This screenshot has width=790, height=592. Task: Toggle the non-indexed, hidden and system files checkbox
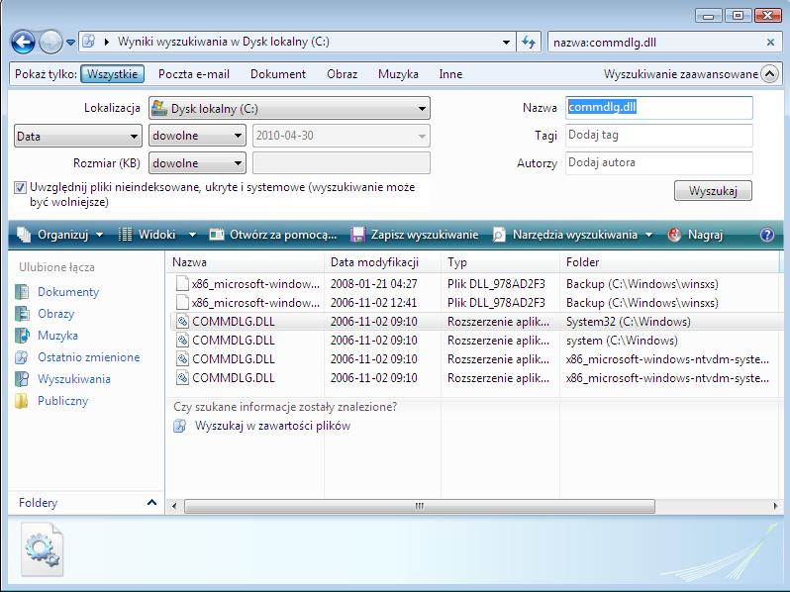pos(21,187)
